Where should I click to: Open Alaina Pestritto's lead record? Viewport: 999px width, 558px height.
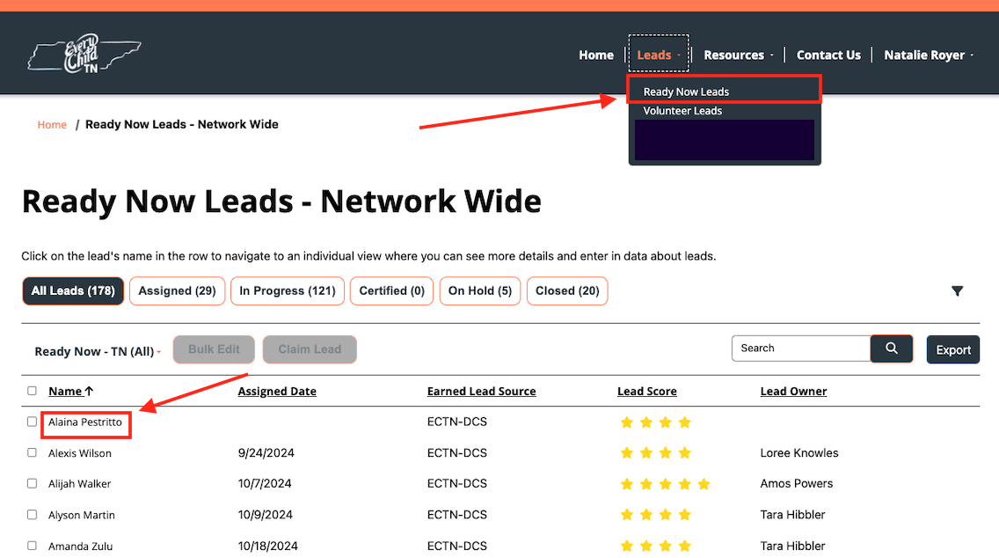coord(84,422)
